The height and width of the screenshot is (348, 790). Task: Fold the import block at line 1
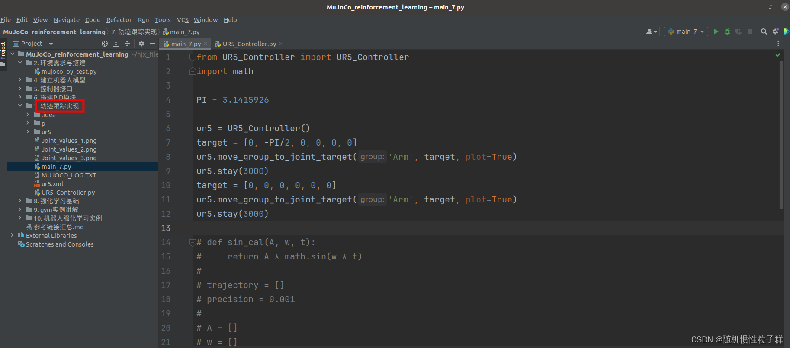click(x=193, y=57)
